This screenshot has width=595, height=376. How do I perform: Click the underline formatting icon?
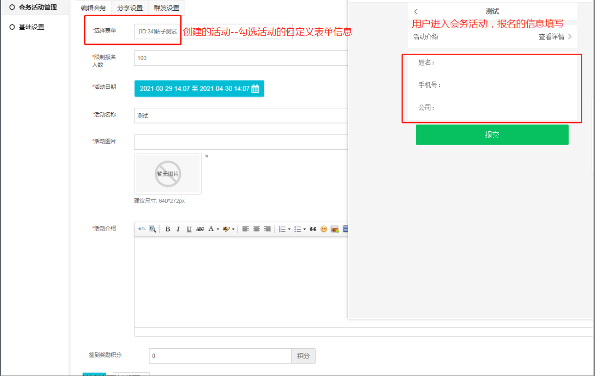(189, 229)
